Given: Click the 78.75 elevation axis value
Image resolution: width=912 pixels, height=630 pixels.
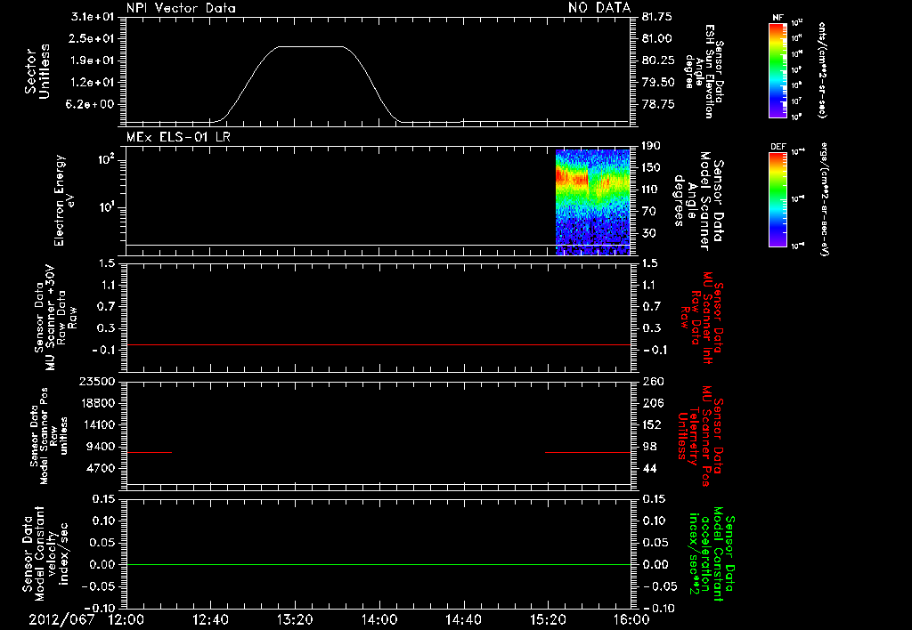Looking at the screenshot, I should coord(658,105).
